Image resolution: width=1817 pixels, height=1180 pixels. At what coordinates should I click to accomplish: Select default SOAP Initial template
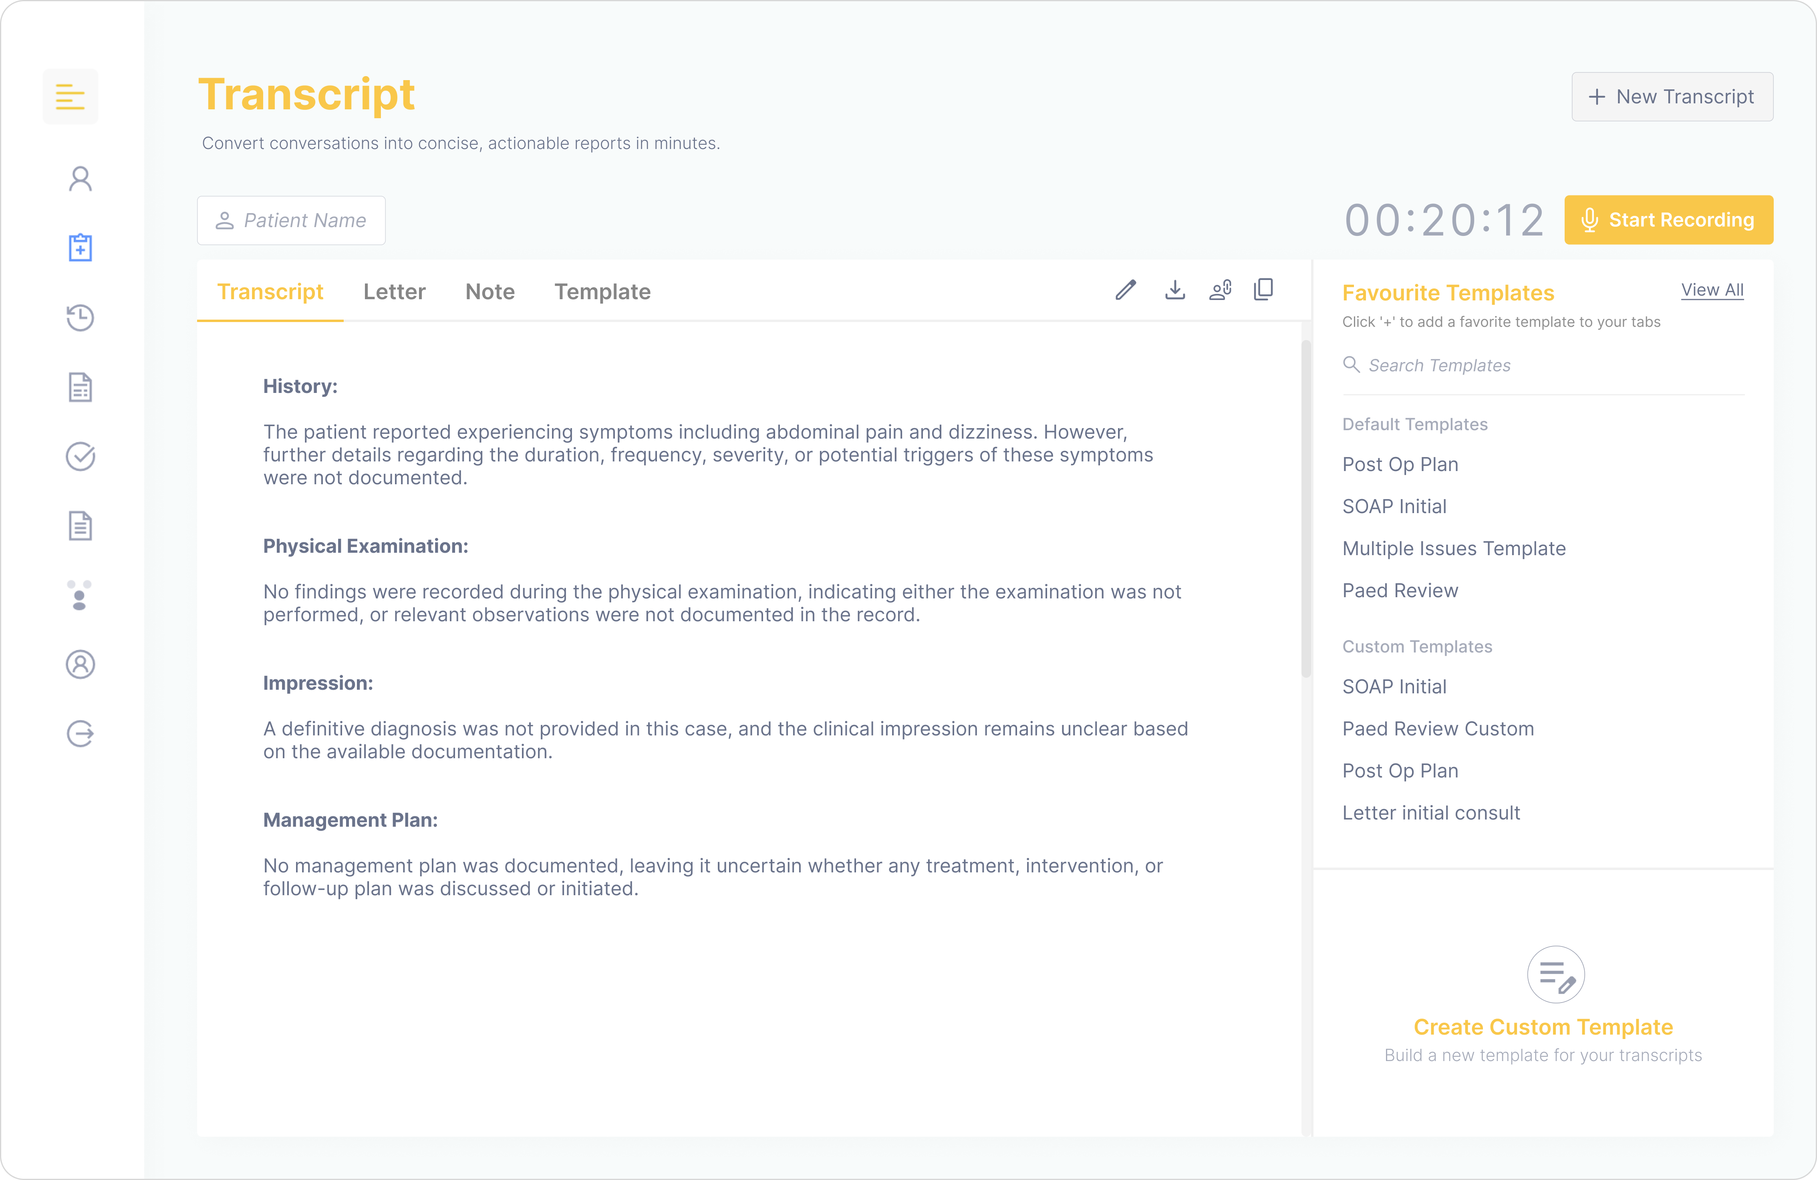[1394, 506]
